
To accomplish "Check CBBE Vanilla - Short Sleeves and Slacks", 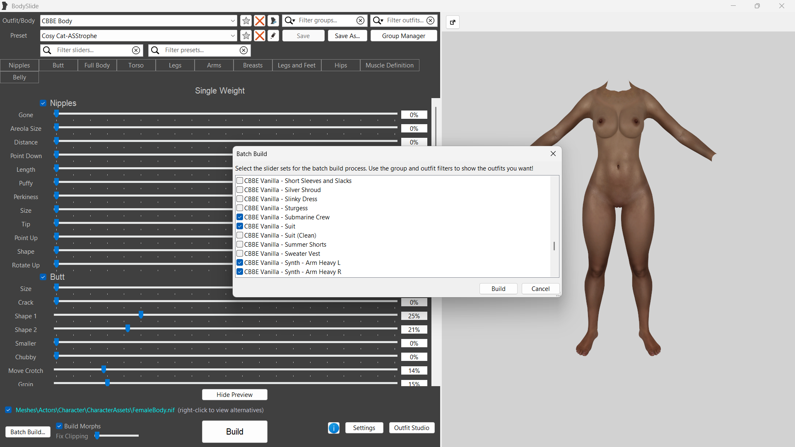I will [x=240, y=180].
